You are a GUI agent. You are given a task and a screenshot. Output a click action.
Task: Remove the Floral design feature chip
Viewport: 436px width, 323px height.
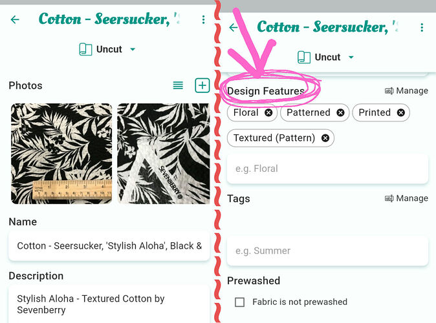pyautogui.click(x=268, y=112)
